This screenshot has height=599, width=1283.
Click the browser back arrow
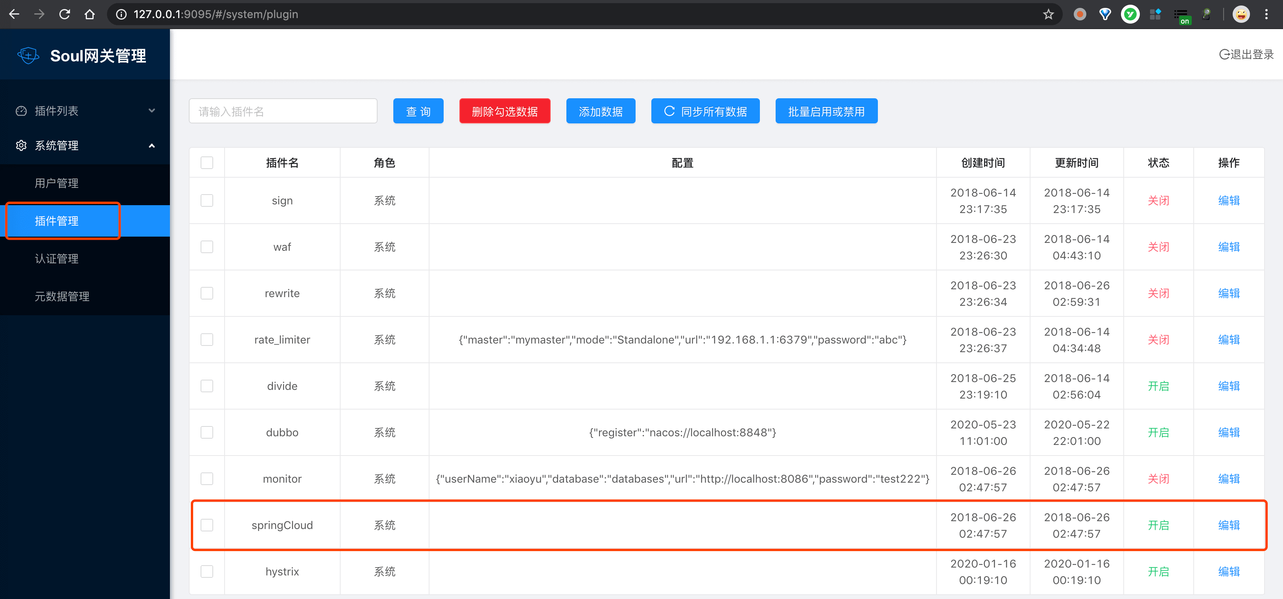[x=14, y=14]
